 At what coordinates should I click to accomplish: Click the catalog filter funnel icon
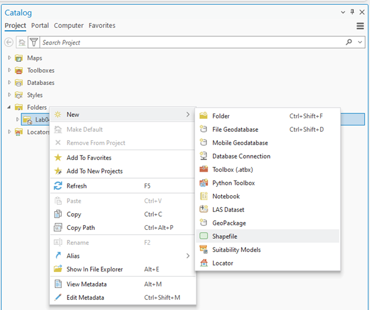(34, 43)
